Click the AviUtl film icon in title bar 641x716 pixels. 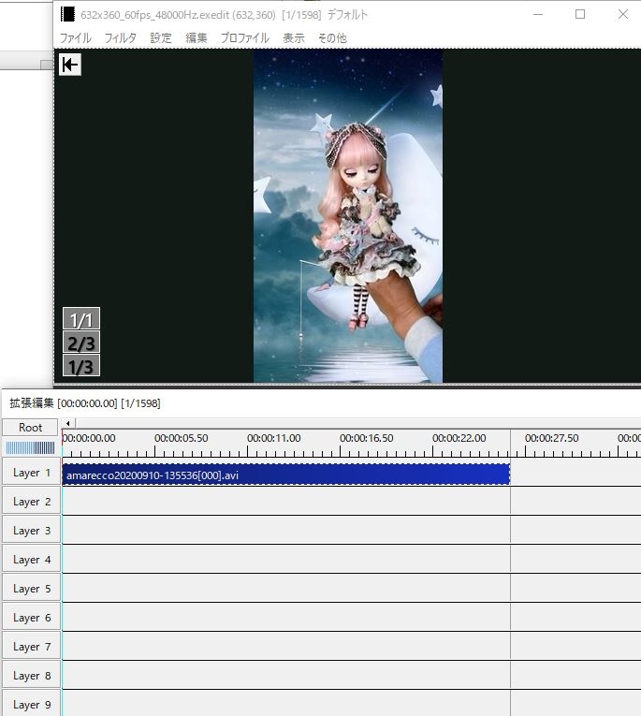point(67,14)
